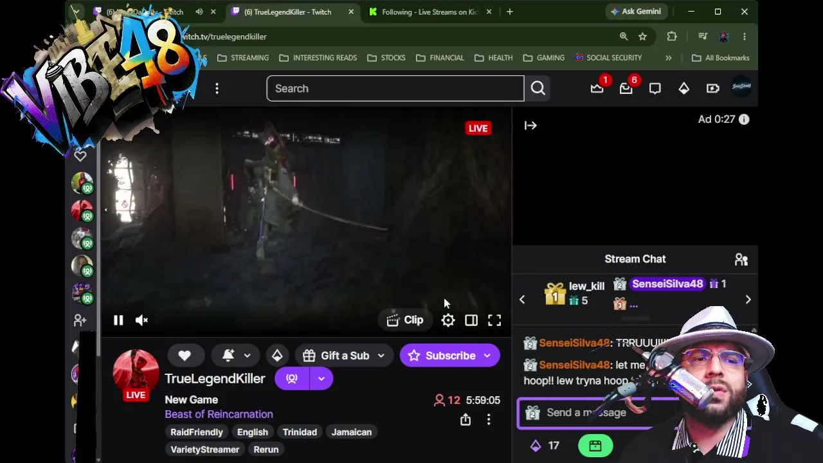Click the Clip button on the player
Image resolution: width=823 pixels, height=463 pixels.
[405, 320]
